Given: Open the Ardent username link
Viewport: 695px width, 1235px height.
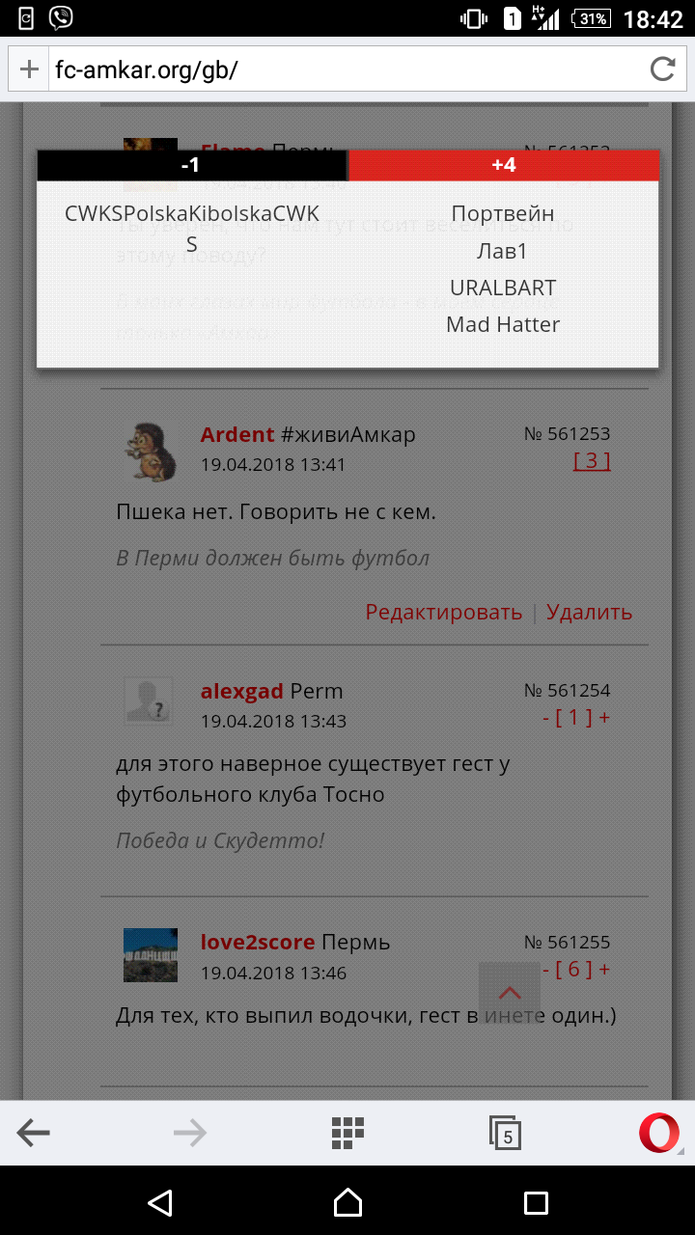Looking at the screenshot, I should pyautogui.click(x=237, y=435).
